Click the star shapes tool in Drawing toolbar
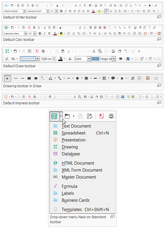 [x=122, y=78]
